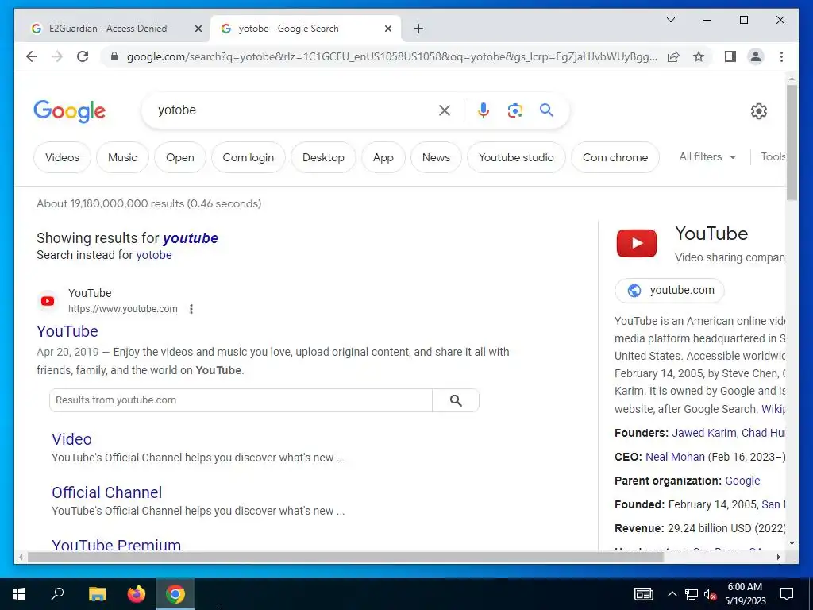The image size is (813, 610).
Task: Search by image with Google Lens
Action: coord(514,110)
